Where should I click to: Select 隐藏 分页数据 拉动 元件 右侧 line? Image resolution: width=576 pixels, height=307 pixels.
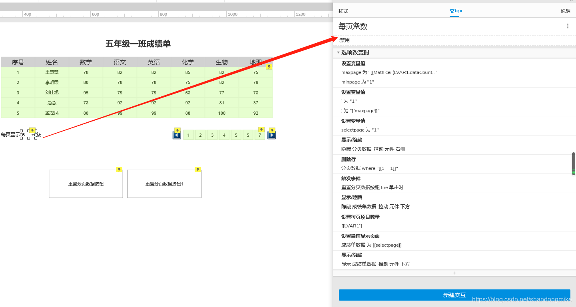tap(373, 149)
